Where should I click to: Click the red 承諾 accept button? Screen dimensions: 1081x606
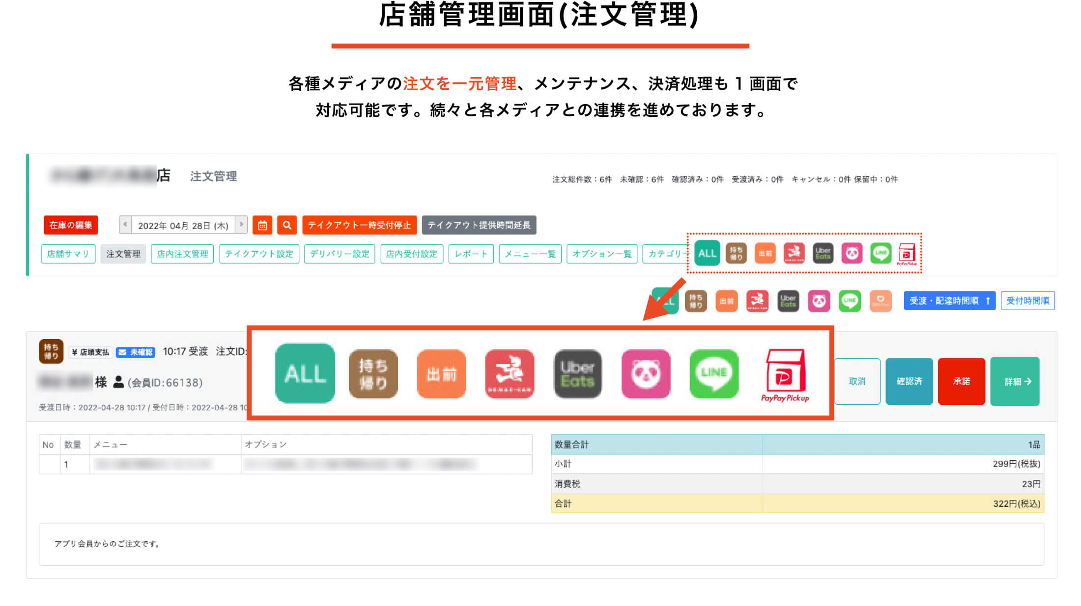coord(961,381)
